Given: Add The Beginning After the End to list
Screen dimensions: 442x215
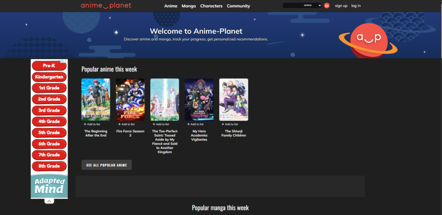Looking at the screenshot, I should 92,124.
